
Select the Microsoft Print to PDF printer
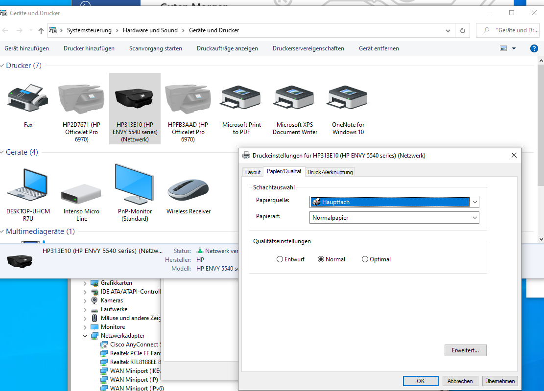coord(241,97)
